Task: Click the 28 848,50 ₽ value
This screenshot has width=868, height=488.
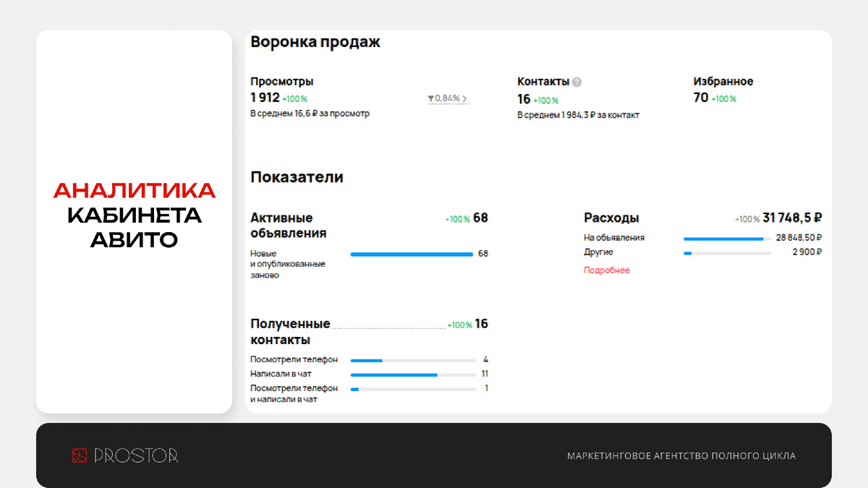Action: click(x=799, y=238)
